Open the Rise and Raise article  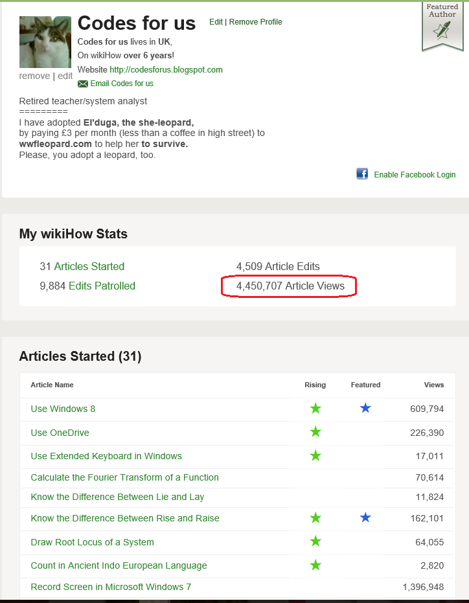click(x=125, y=518)
